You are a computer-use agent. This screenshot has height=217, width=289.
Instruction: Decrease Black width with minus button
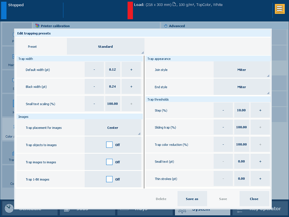[94, 87]
